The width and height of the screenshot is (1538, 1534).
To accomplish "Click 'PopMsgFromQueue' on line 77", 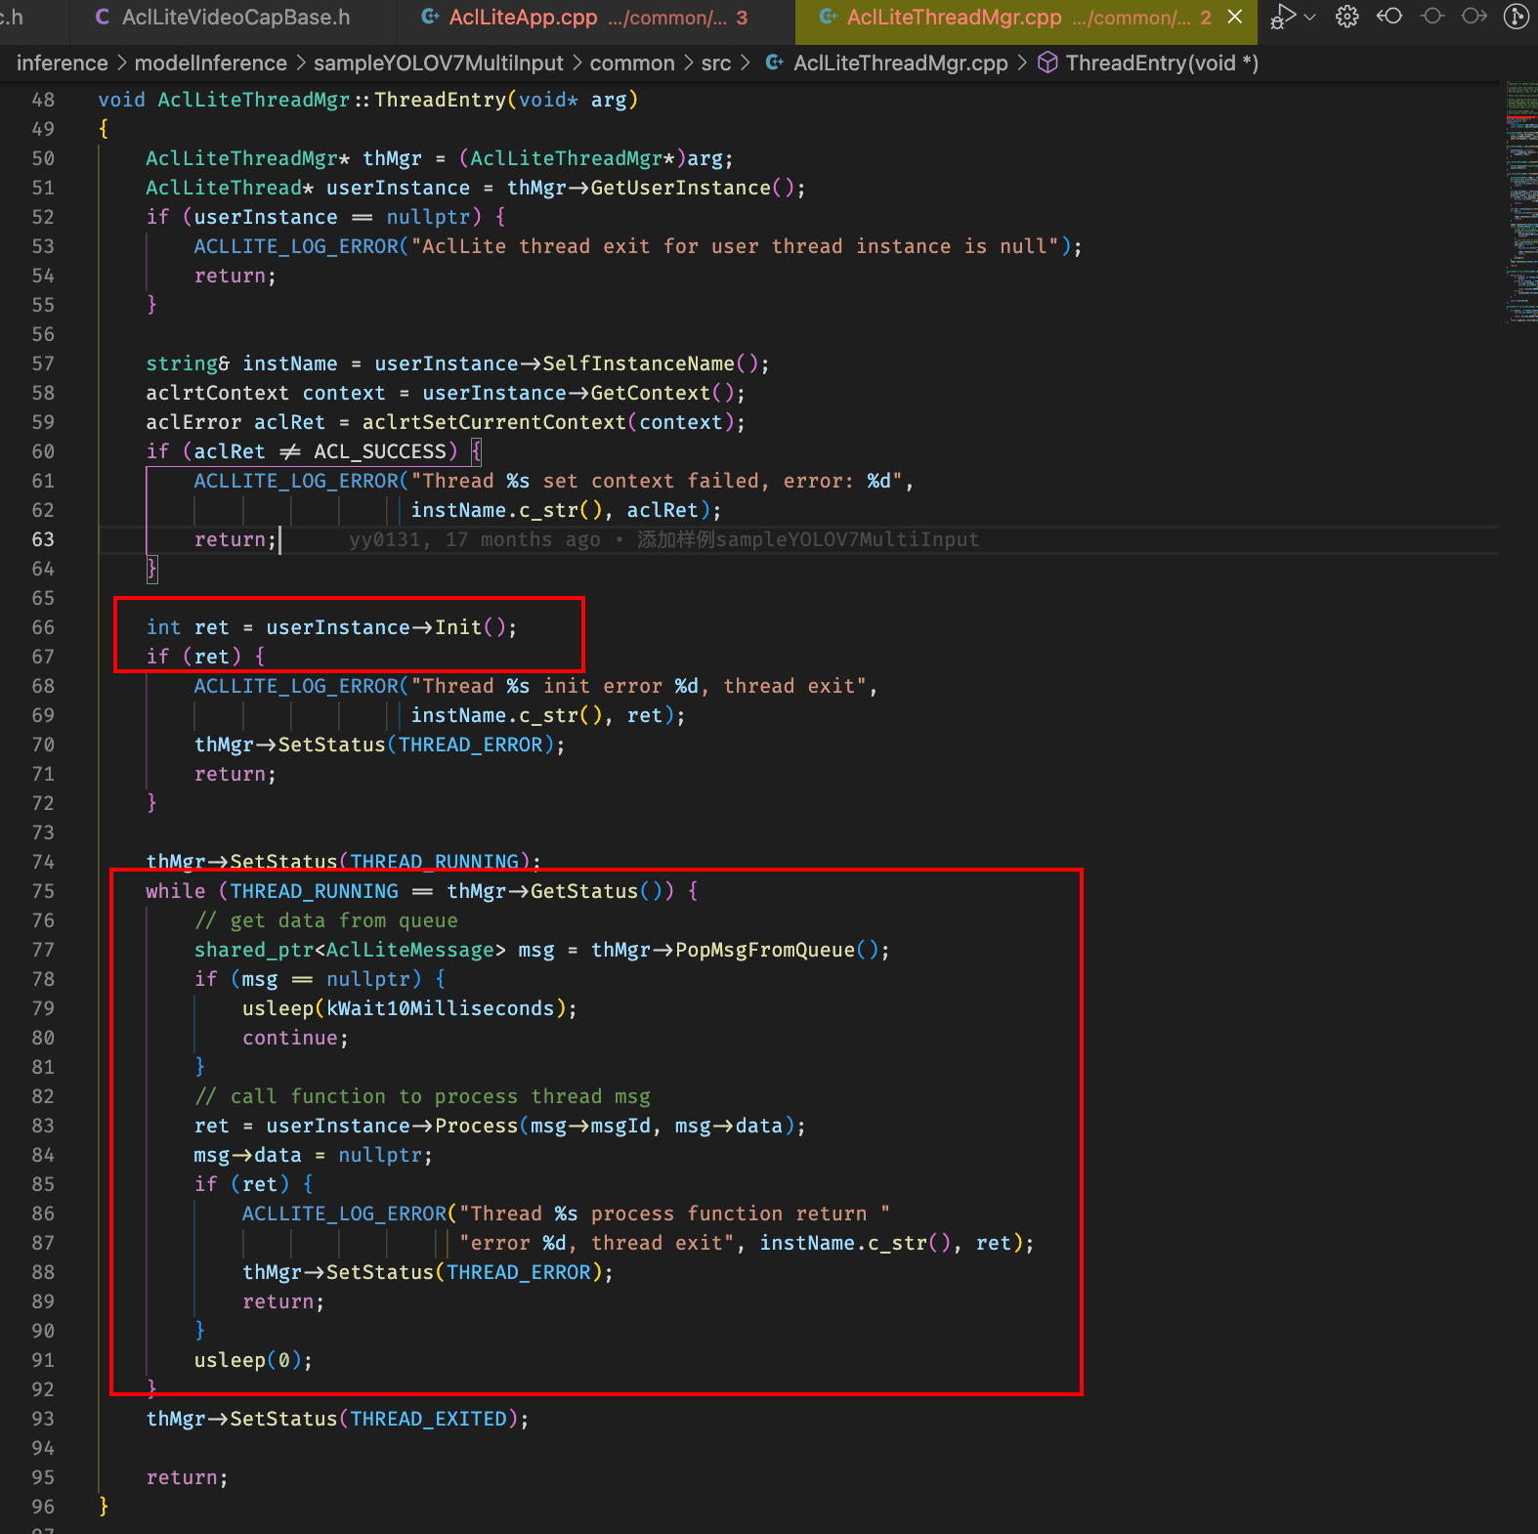I will (765, 950).
